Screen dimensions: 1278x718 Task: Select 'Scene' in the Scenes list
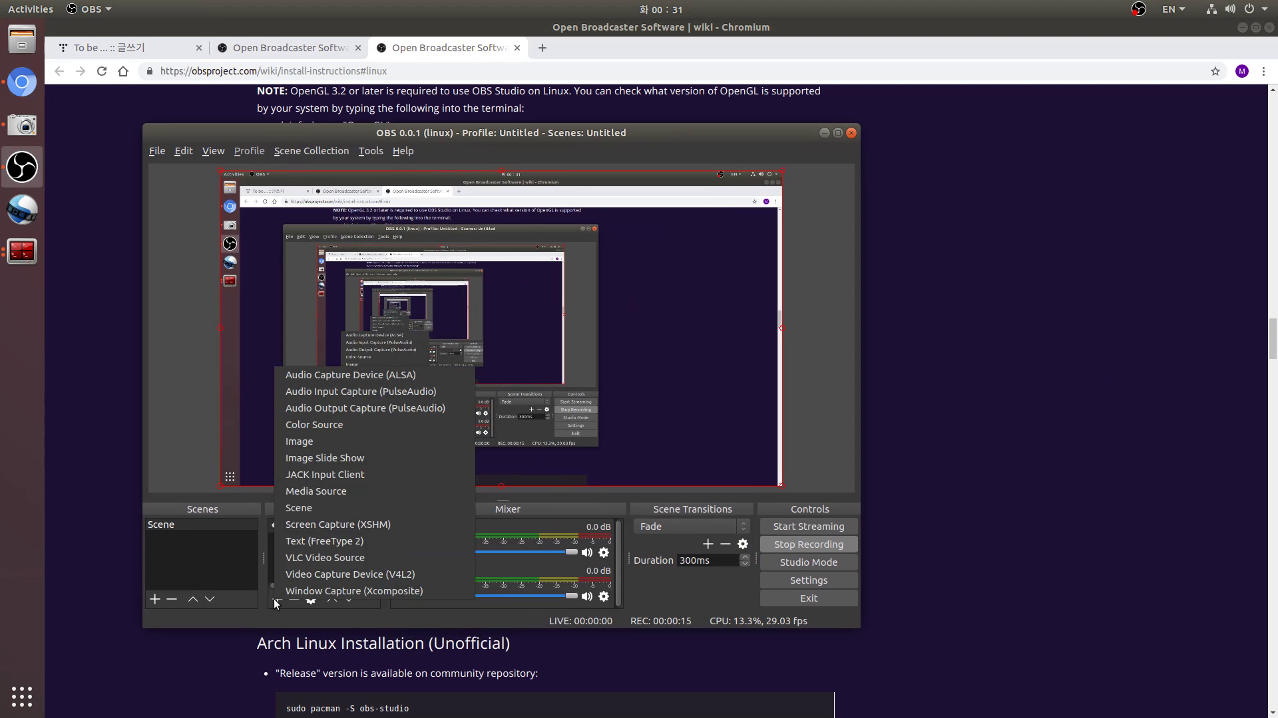(202, 525)
